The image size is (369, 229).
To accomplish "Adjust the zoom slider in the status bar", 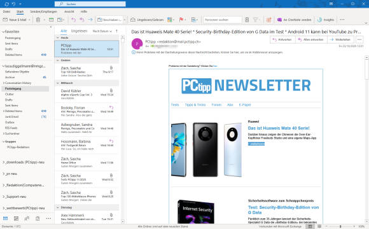I will pyautogui.click(x=340, y=226).
